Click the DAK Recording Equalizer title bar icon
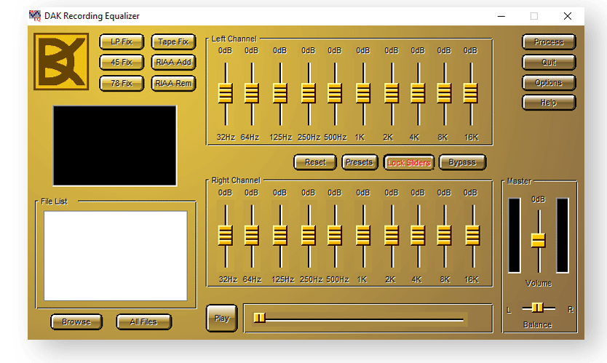Image resolution: width=607 pixels, height=363 pixels. click(35, 16)
